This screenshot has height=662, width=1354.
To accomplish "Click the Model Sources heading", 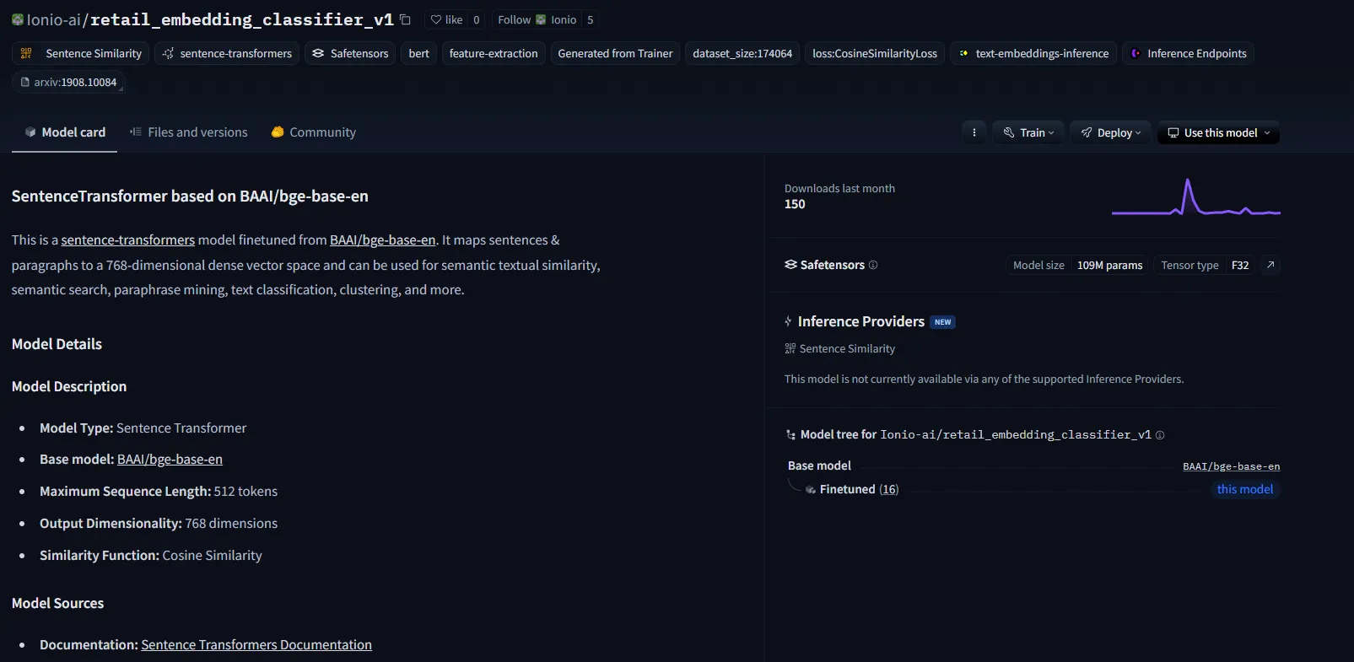I will pyautogui.click(x=57, y=604).
